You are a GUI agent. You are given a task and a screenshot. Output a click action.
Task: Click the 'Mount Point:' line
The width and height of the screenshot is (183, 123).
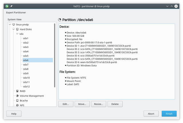(74, 81)
